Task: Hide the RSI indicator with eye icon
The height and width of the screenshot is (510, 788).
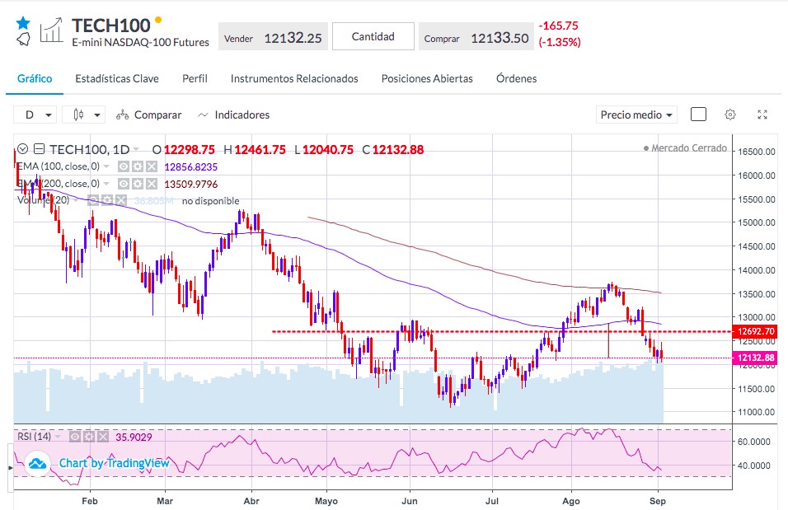Action: point(75,437)
